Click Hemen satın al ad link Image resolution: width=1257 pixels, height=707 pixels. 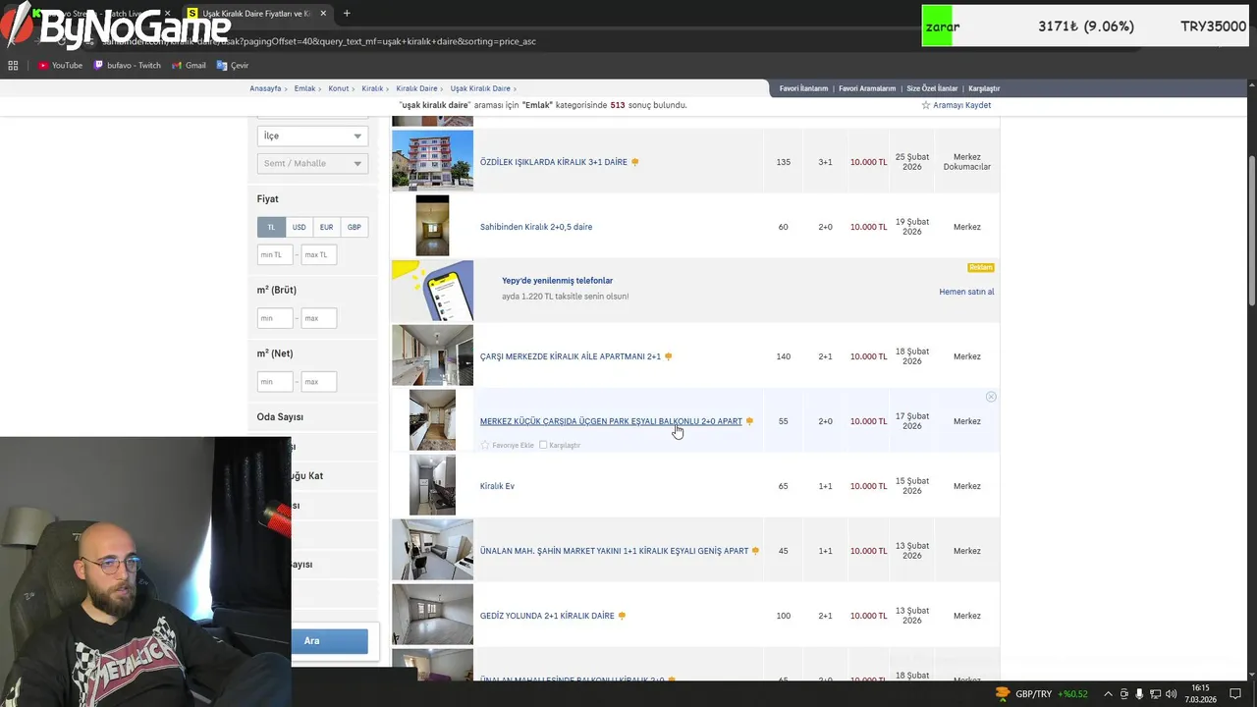click(966, 292)
